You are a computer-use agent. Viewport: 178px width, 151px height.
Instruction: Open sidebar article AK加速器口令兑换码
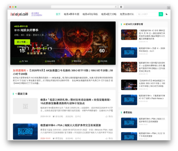coord(152,84)
